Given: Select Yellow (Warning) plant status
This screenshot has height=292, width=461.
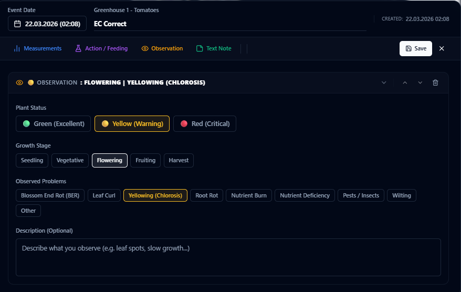Looking at the screenshot, I should pyautogui.click(x=132, y=124).
